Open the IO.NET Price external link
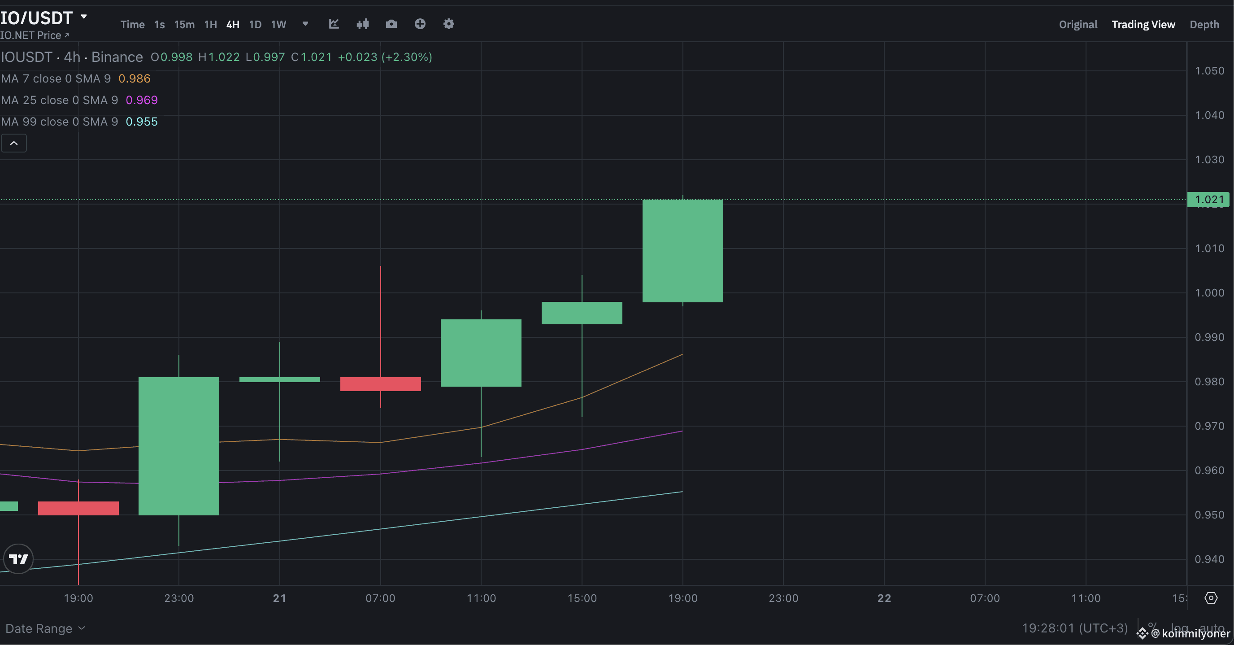This screenshot has width=1234, height=645. point(35,35)
